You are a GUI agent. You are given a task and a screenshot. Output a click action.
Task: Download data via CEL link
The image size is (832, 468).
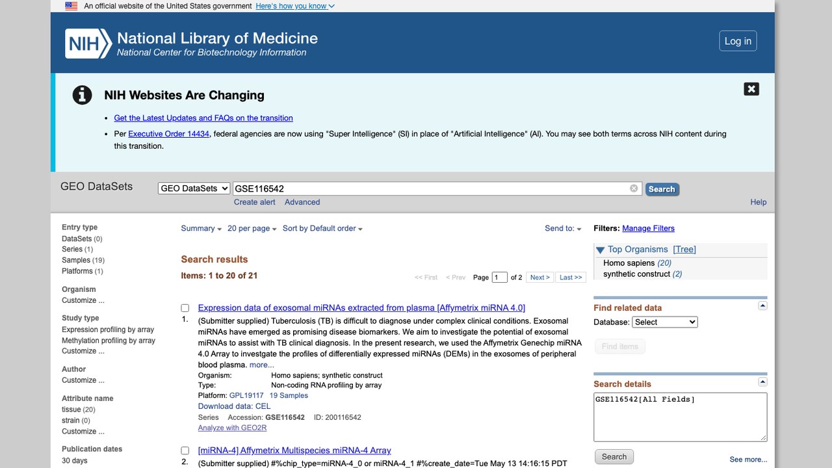click(x=234, y=406)
